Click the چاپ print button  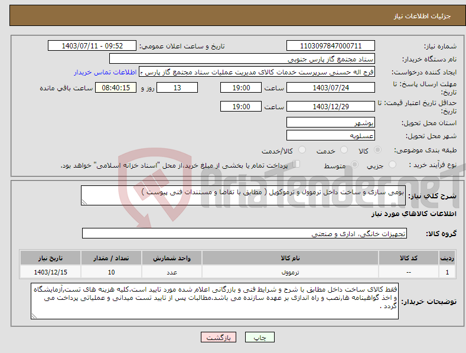pos(260,337)
